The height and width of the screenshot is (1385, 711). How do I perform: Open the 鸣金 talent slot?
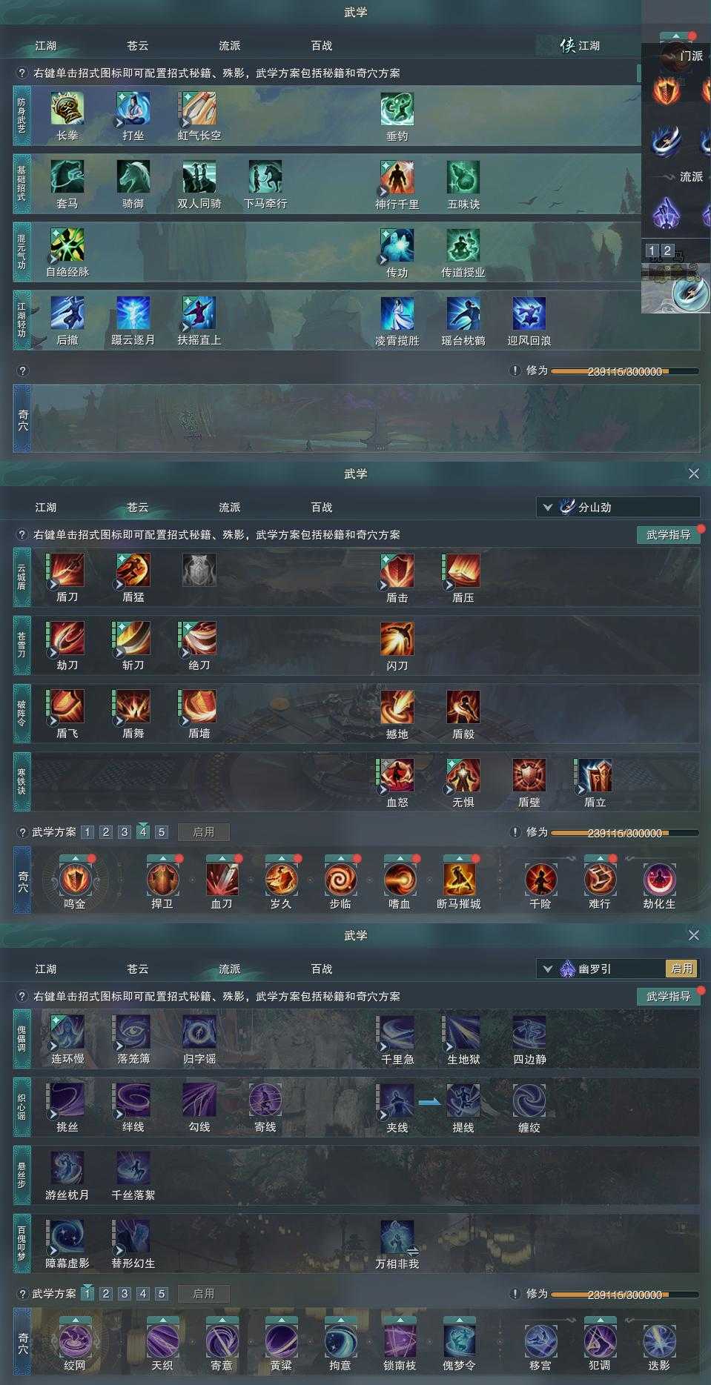point(75,879)
